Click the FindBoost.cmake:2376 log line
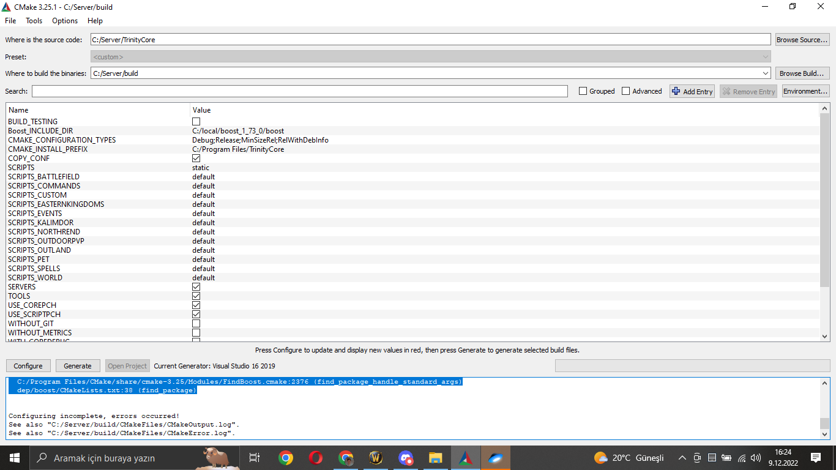The height and width of the screenshot is (470, 836). pos(239,382)
